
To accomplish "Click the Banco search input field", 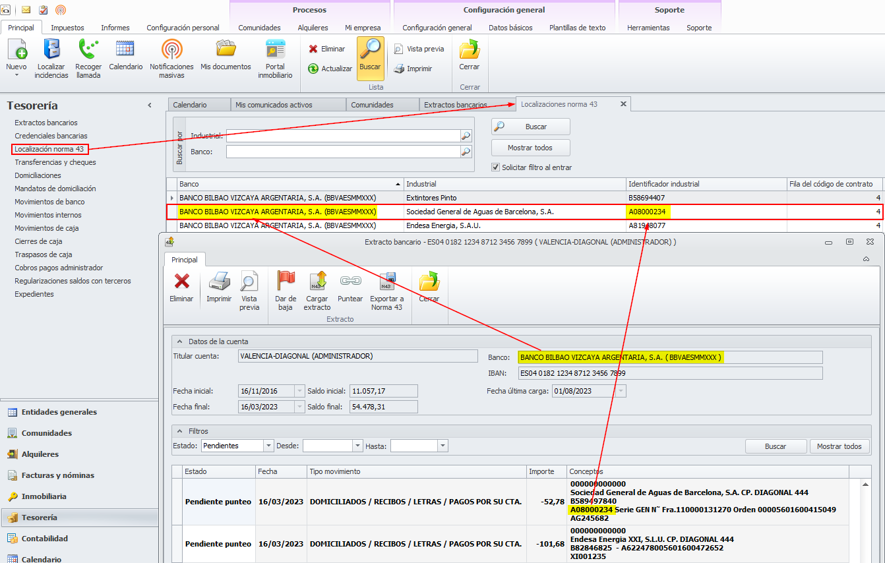I will coord(343,152).
